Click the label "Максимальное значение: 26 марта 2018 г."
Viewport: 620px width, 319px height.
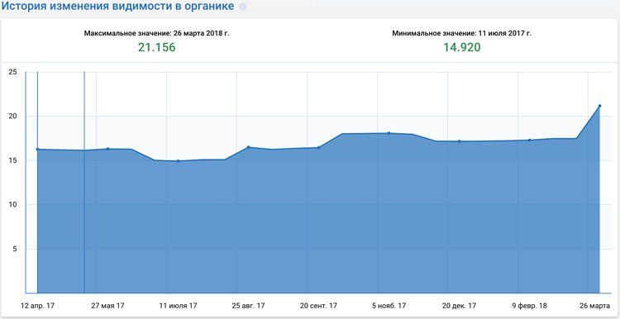pos(156,34)
